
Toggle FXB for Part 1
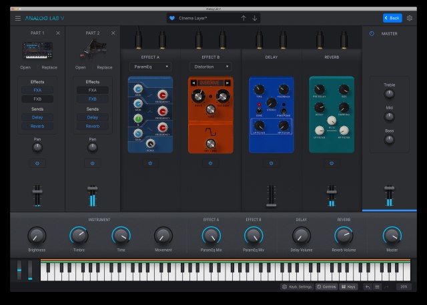tap(37, 99)
